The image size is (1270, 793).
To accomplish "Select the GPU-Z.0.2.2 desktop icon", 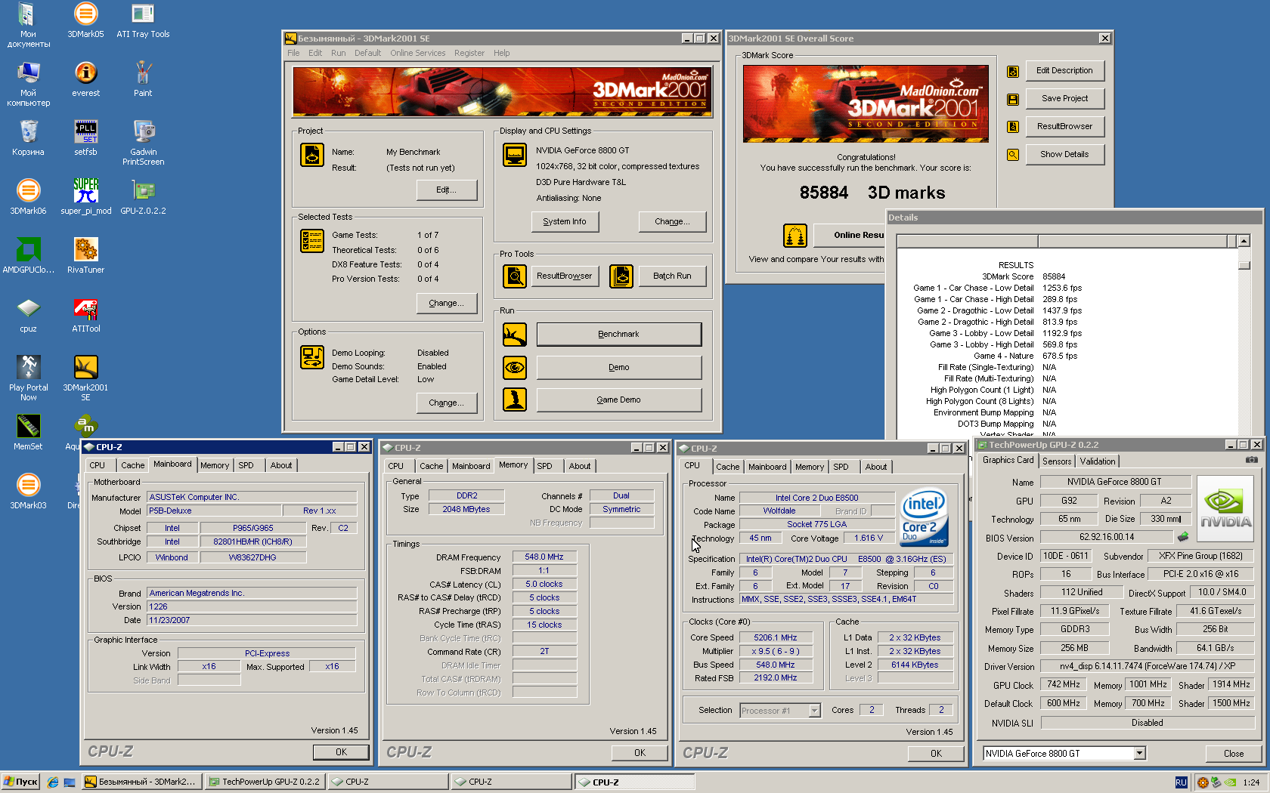I will coord(143,197).
